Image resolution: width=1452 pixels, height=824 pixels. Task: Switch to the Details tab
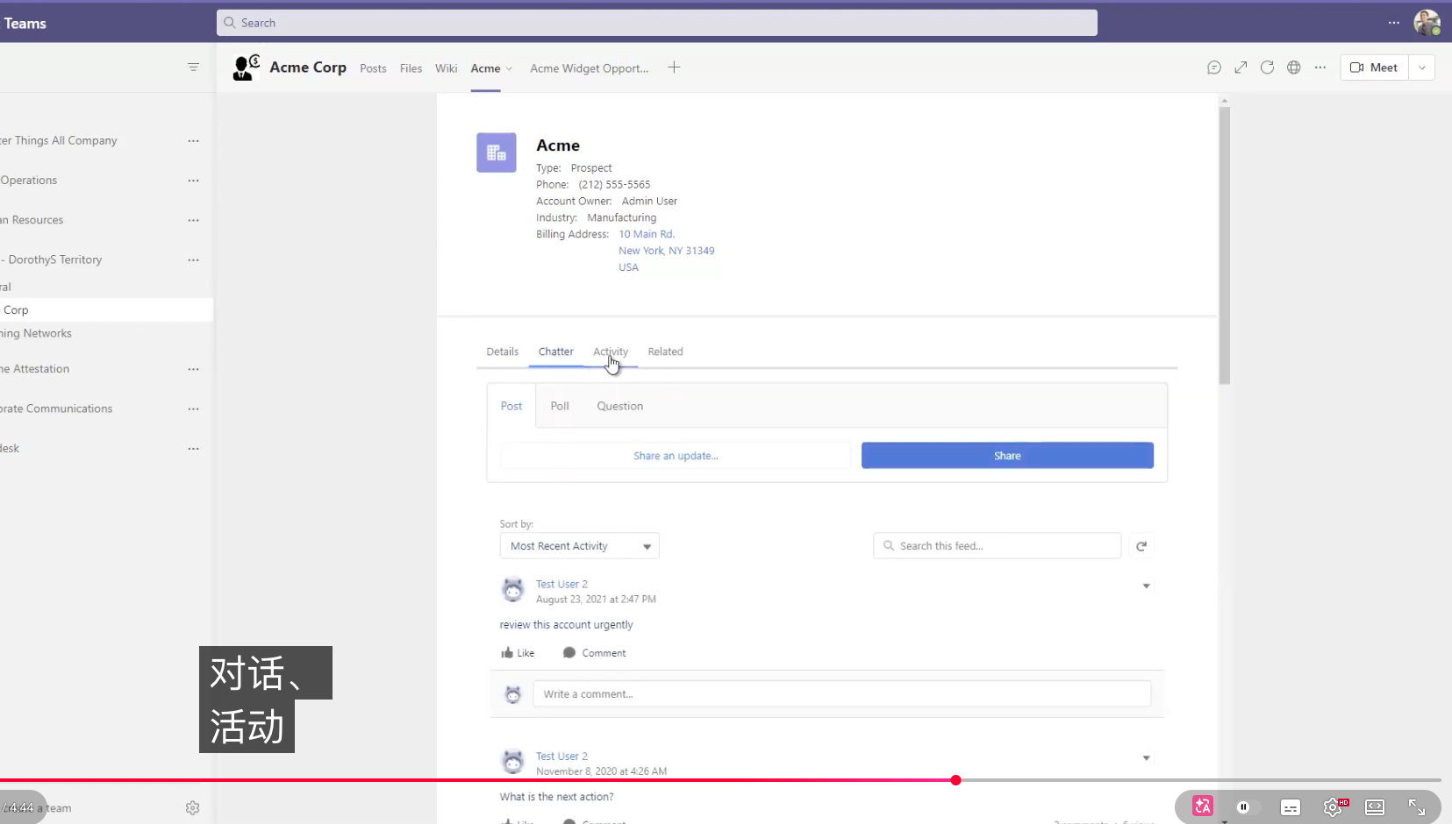coord(503,352)
